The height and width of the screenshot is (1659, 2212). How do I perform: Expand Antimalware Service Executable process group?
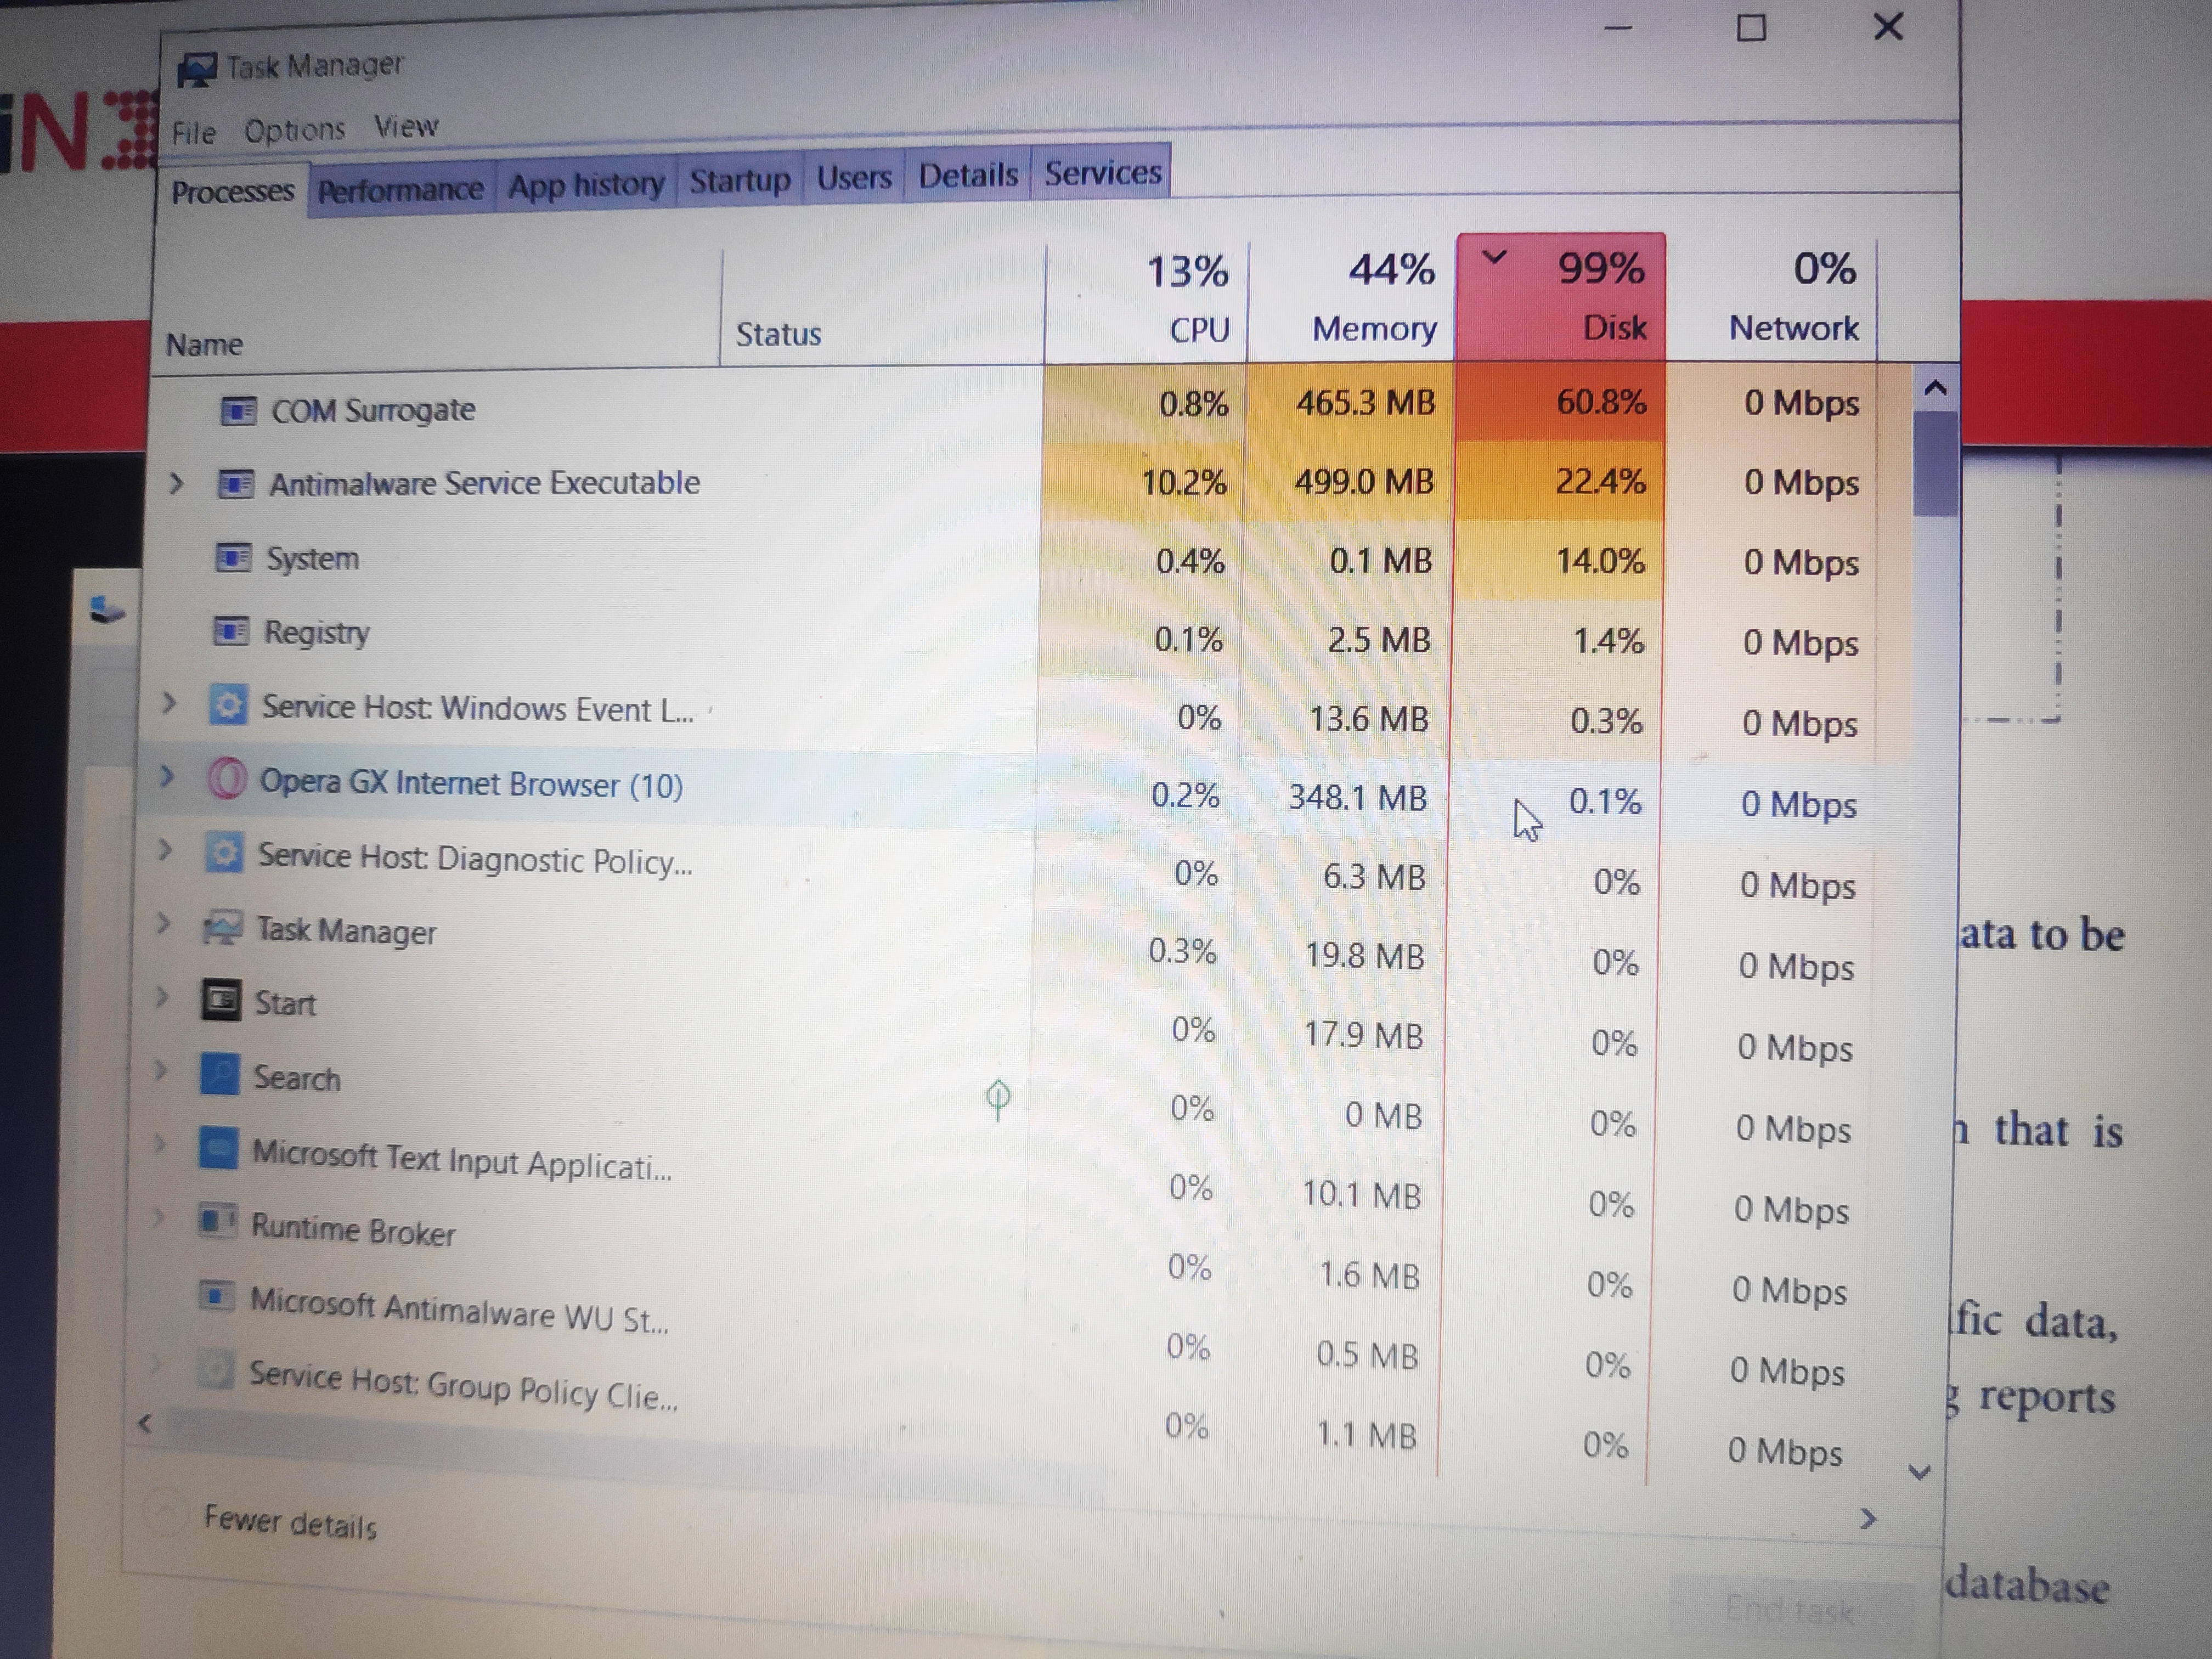pos(177,484)
